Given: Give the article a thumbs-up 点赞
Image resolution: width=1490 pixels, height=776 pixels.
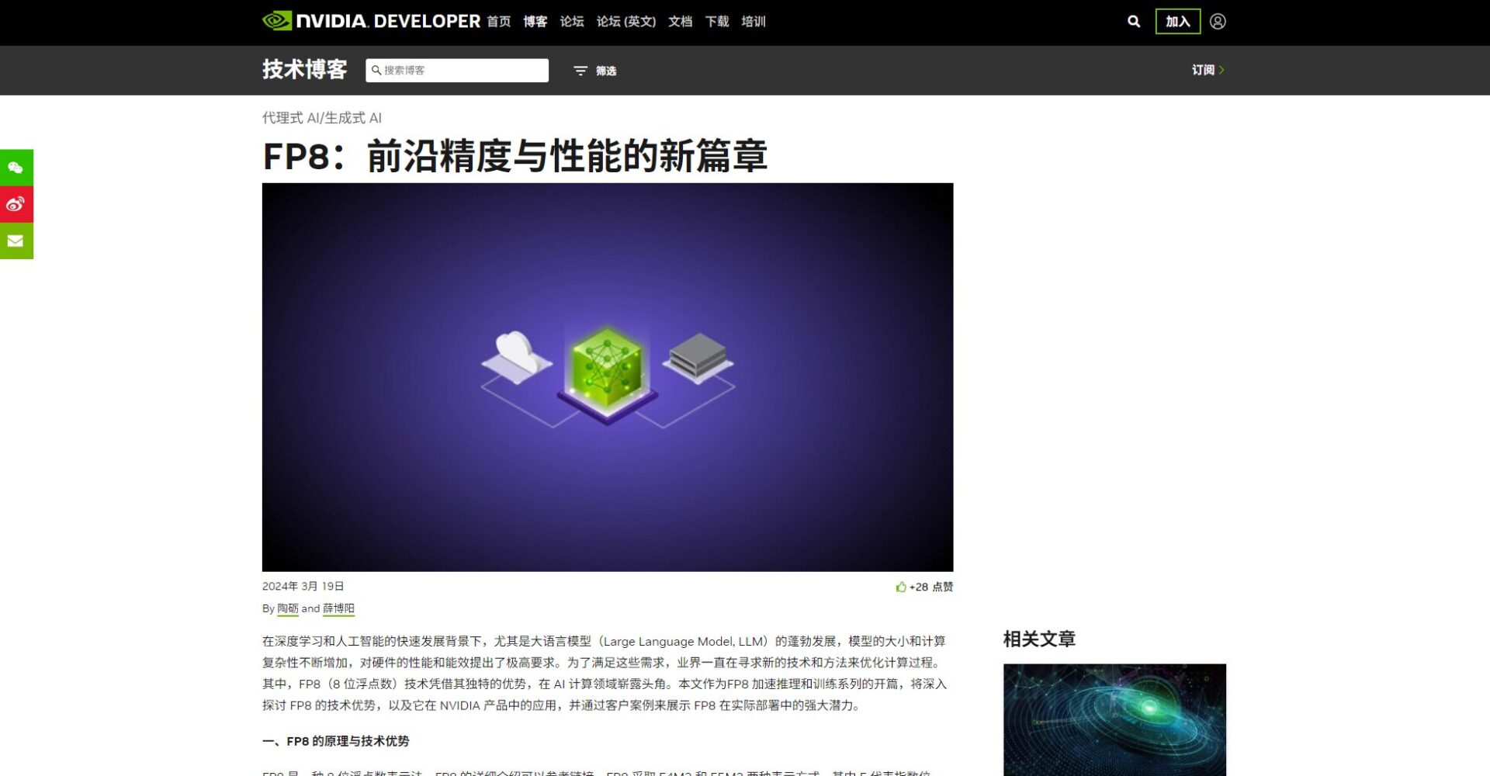Looking at the screenshot, I should 902,587.
